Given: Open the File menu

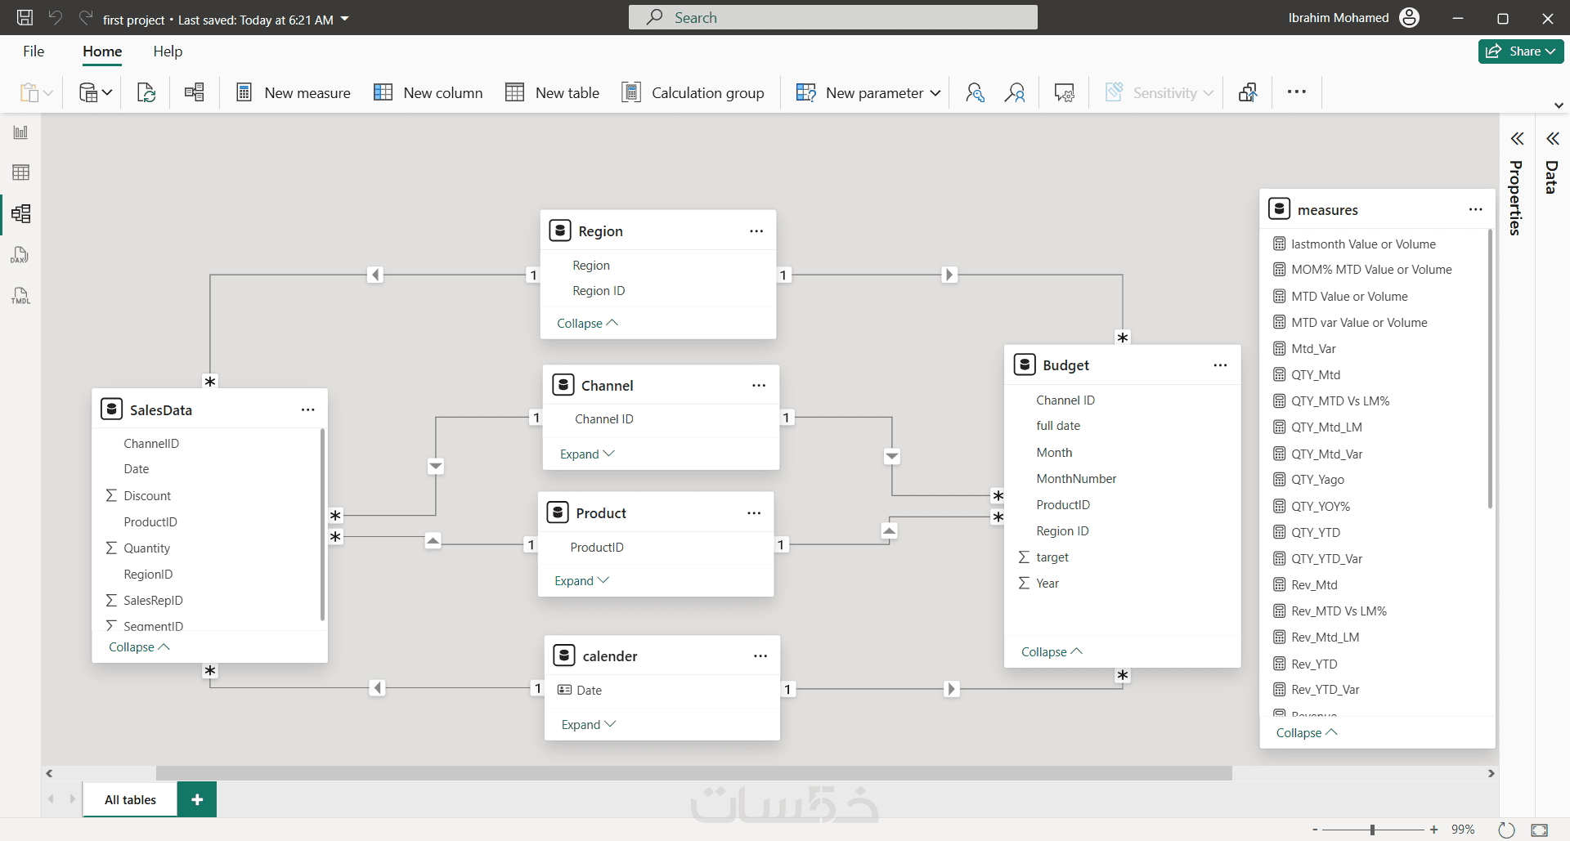Looking at the screenshot, I should (34, 51).
